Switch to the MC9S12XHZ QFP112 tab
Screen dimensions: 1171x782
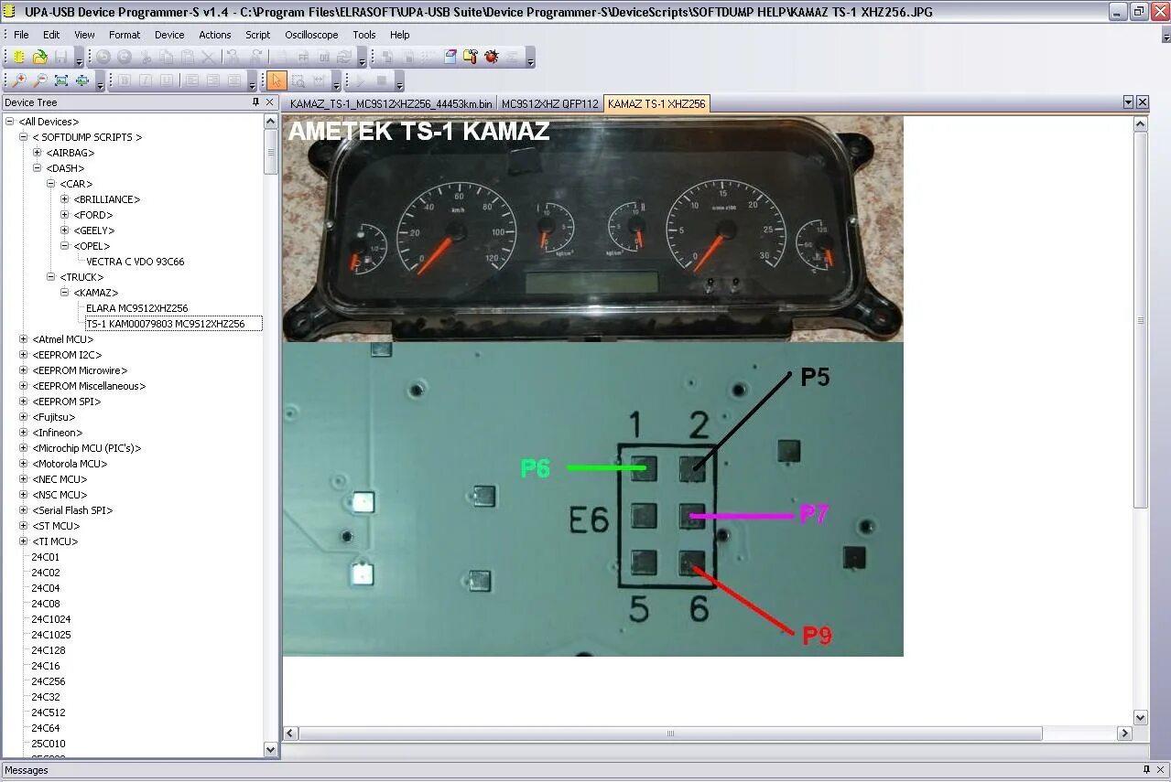click(x=549, y=103)
